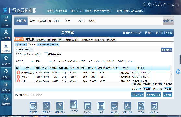Click the middle blue button below totals

click(153, 95)
